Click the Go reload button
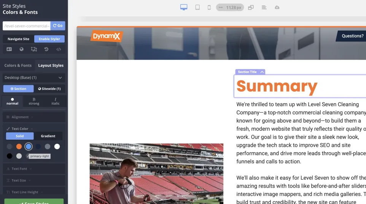 pos(58,25)
